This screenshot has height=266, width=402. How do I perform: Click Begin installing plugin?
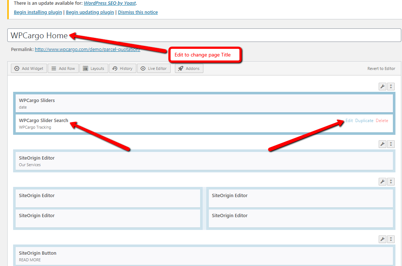pyautogui.click(x=38, y=12)
